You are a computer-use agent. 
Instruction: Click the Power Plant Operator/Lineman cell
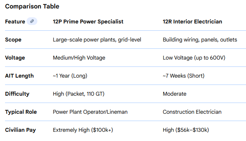90,112
